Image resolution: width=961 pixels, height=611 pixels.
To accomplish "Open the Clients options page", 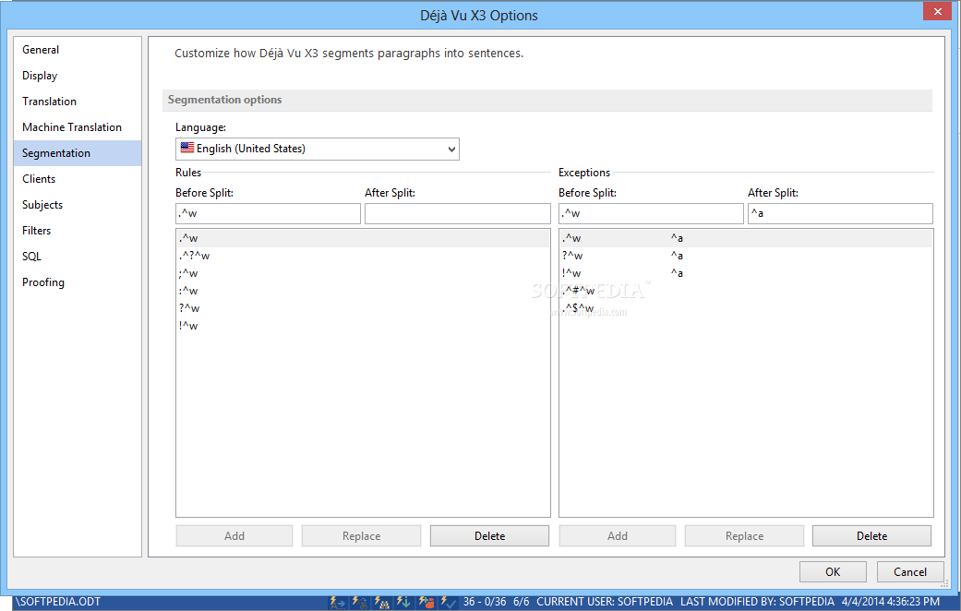I will coord(78,179).
